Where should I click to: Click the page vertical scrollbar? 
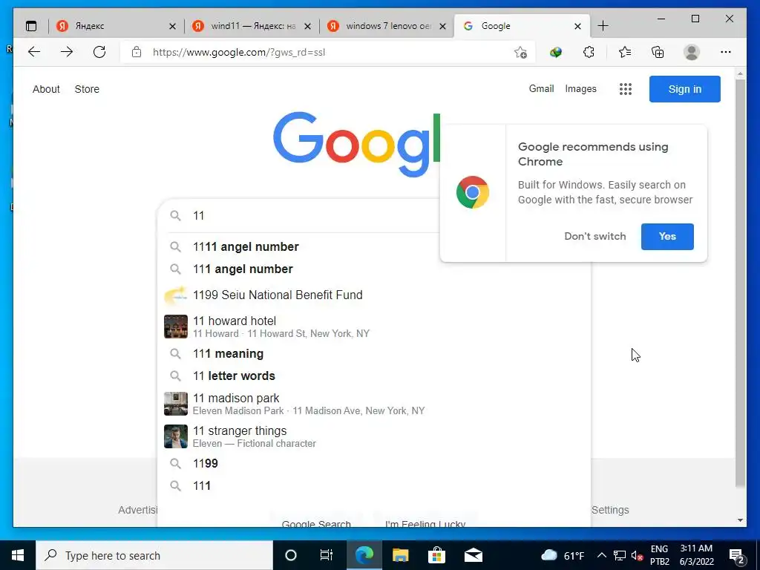coord(740,281)
